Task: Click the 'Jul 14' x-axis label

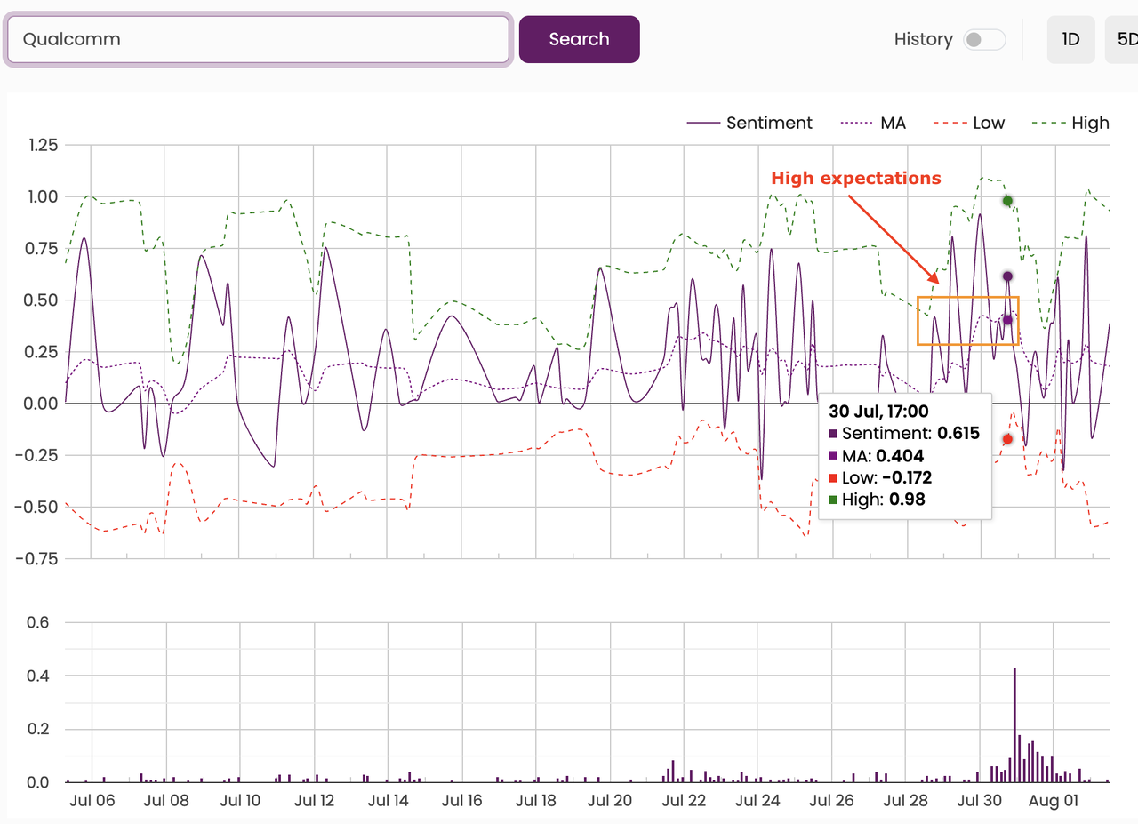Action: (x=388, y=800)
